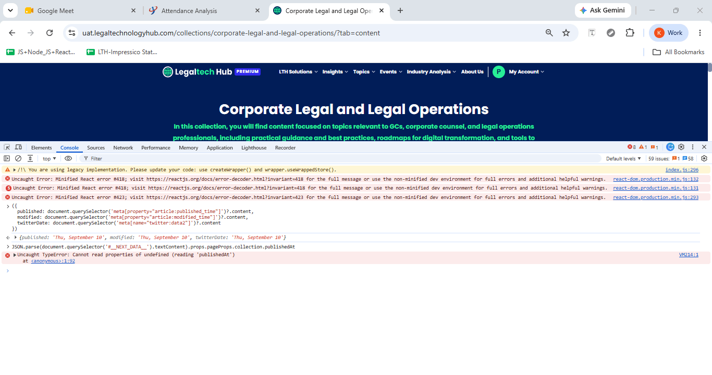The image size is (712, 375).
Task: Open Chrome's three-dot menu
Action: click(x=700, y=33)
